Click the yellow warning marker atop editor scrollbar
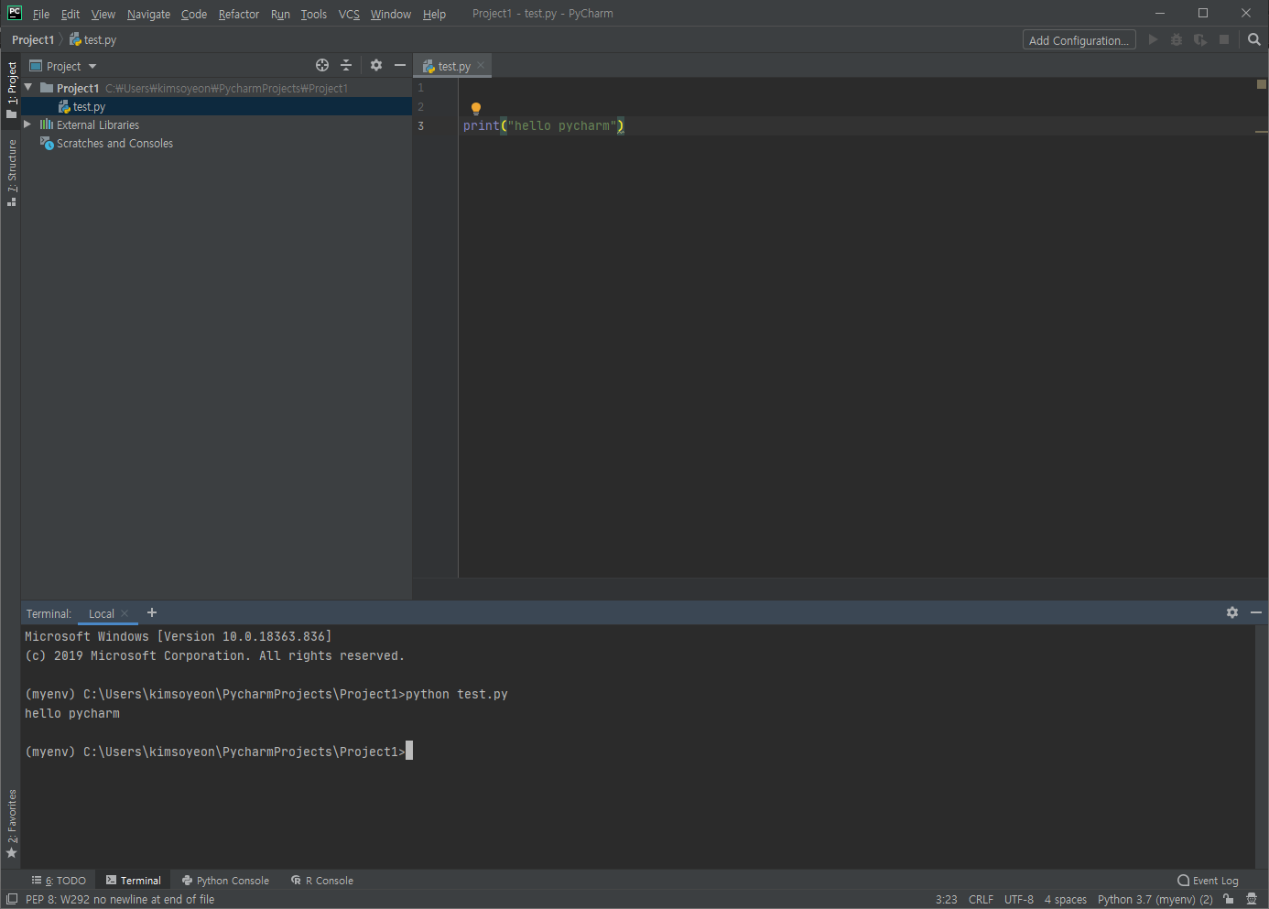The height and width of the screenshot is (909, 1269). point(1262,84)
